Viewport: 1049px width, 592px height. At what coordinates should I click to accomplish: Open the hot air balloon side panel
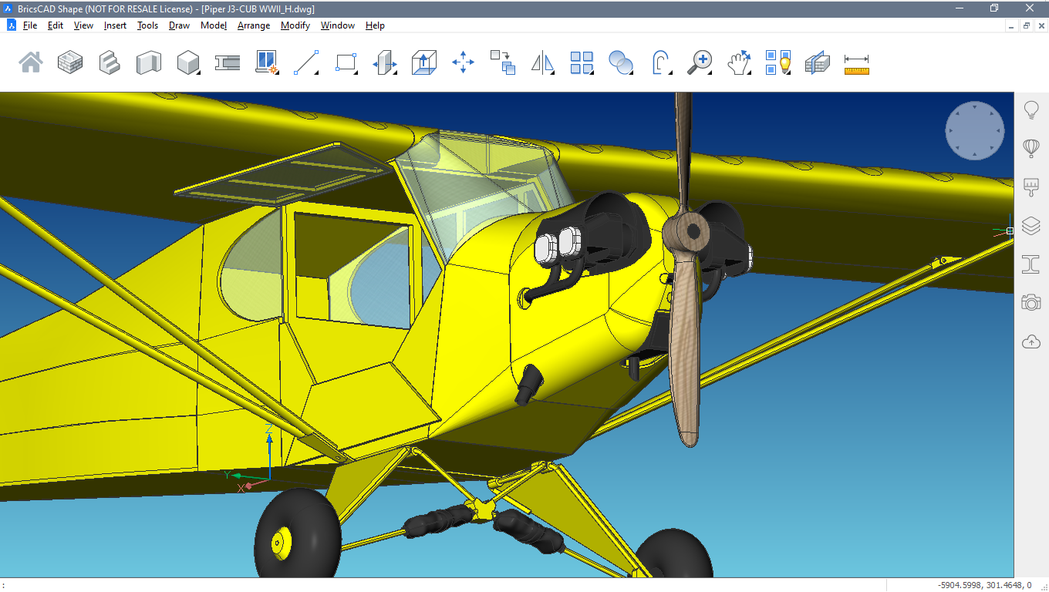point(1031,148)
